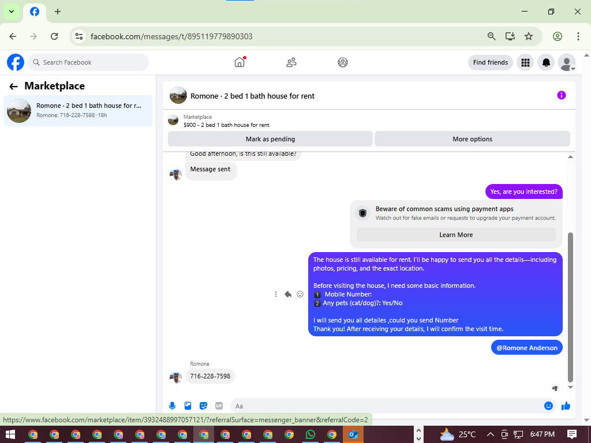This screenshot has width=591, height=443.
Task: Open the $900 Marketplace listing banner
Action: [x=226, y=121]
